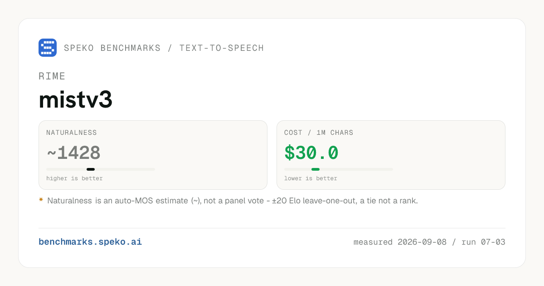Click the COST / 1M CHARS heading
The width and height of the screenshot is (544, 286).
pos(319,133)
